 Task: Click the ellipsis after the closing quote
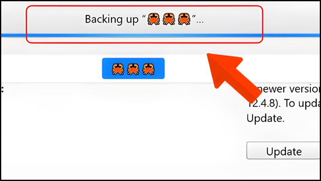point(200,22)
